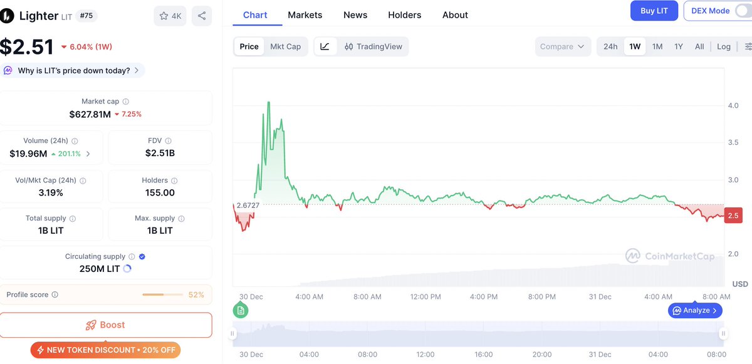Click green document event marker on chart
This screenshot has height=364, width=752.
coord(241,310)
